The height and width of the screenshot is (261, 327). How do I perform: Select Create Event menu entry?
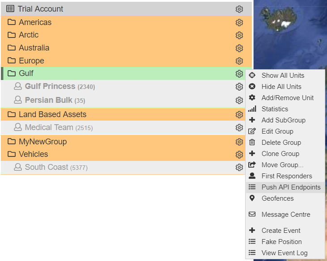pos(285,230)
